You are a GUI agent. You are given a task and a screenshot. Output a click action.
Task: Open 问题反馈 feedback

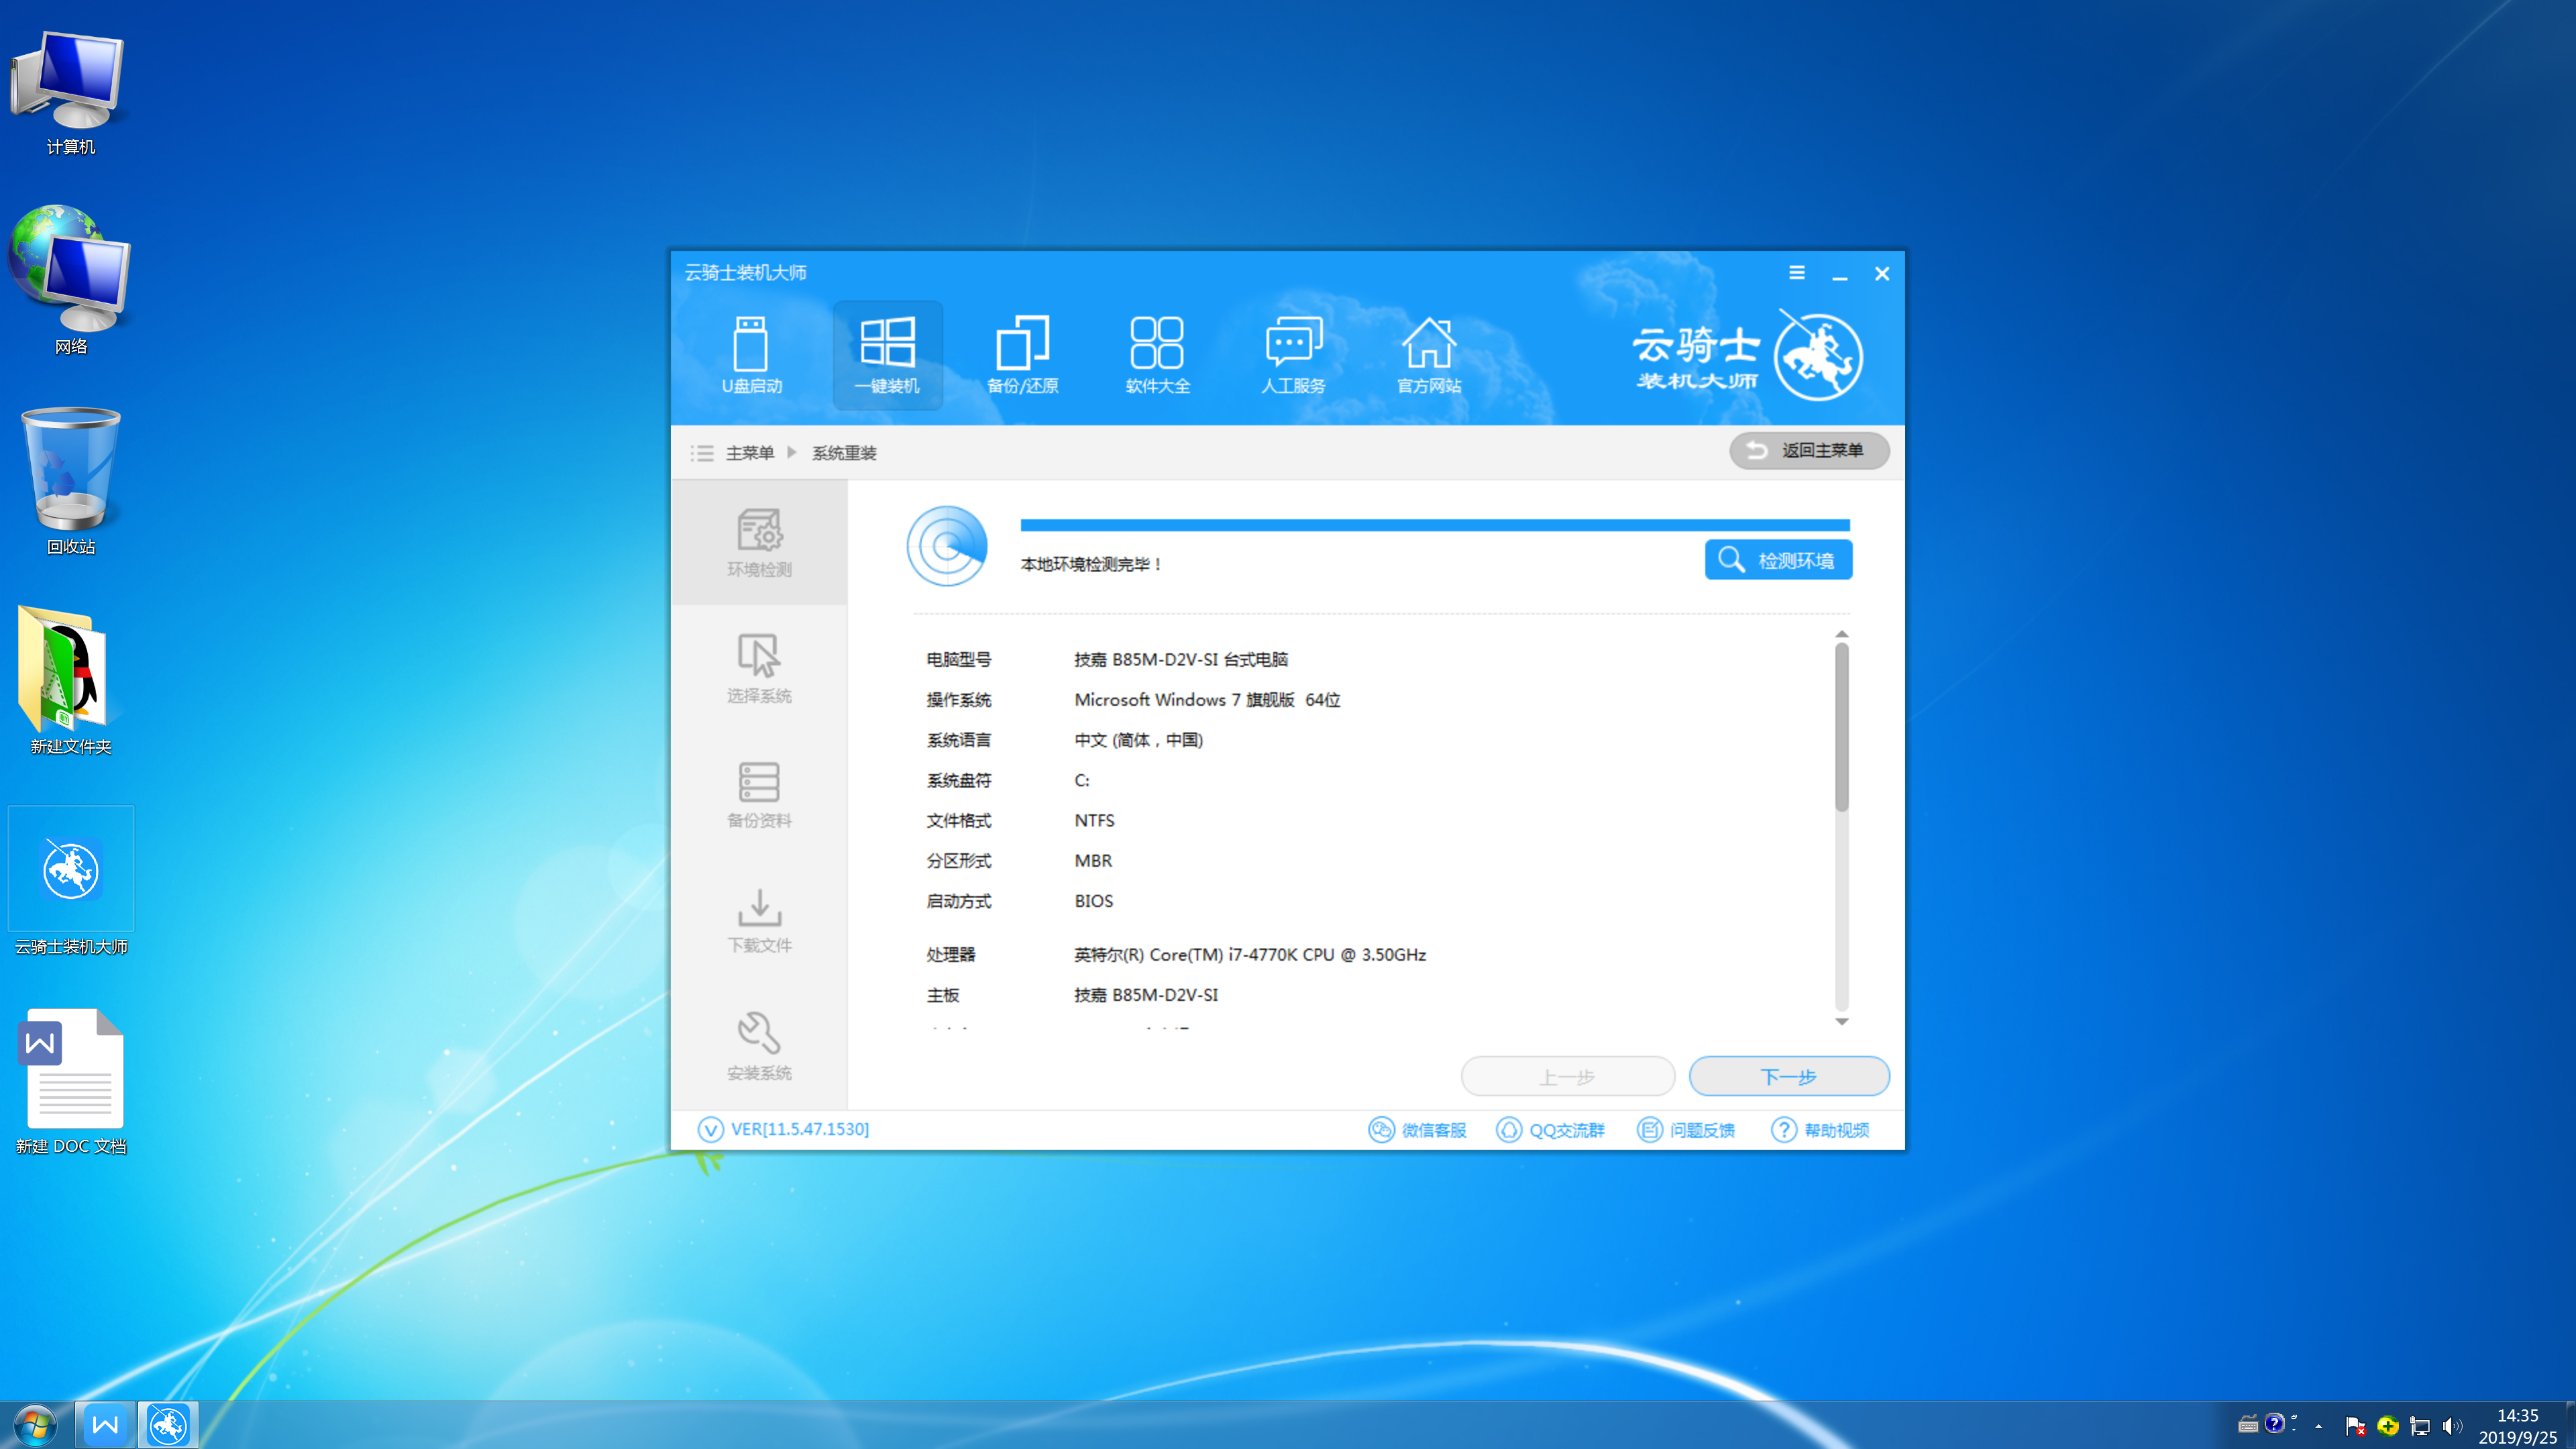(x=1686, y=1129)
